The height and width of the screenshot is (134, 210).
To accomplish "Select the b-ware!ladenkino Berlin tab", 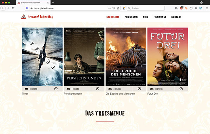I will point(33,2).
